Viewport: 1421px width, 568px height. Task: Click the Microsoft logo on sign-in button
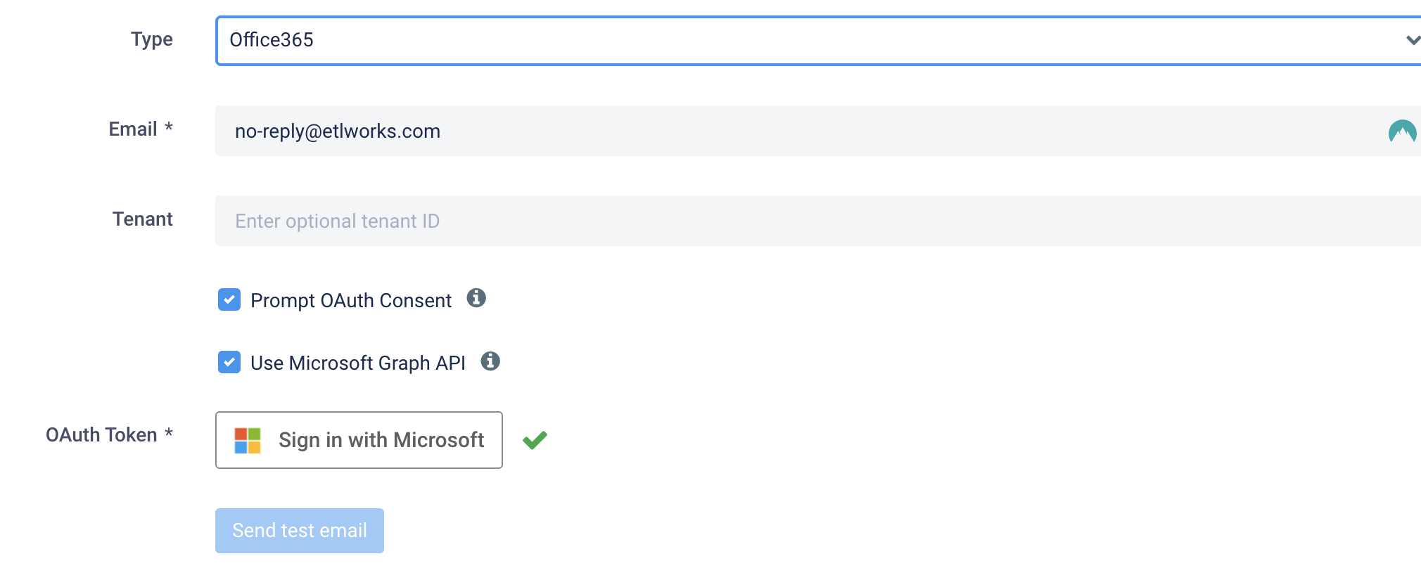click(248, 441)
